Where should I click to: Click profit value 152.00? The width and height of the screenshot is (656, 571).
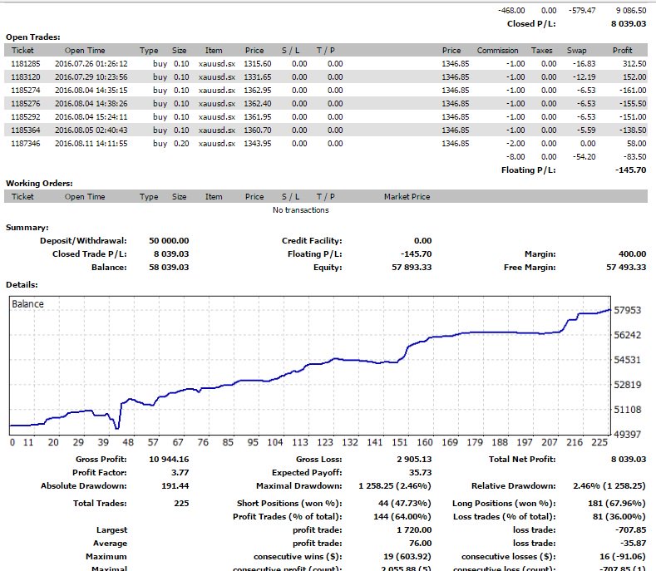click(x=634, y=77)
